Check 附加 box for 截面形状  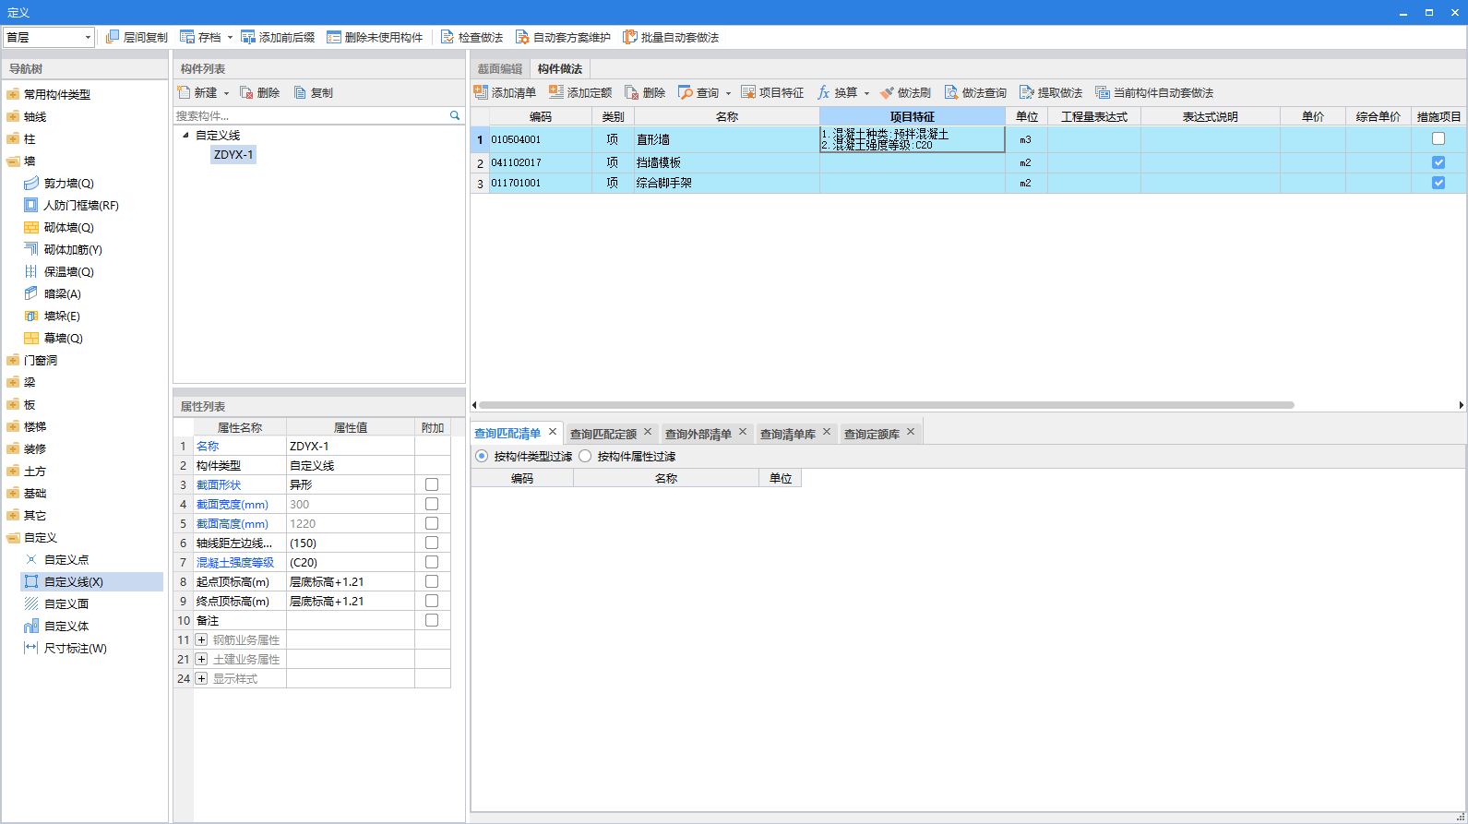432,484
